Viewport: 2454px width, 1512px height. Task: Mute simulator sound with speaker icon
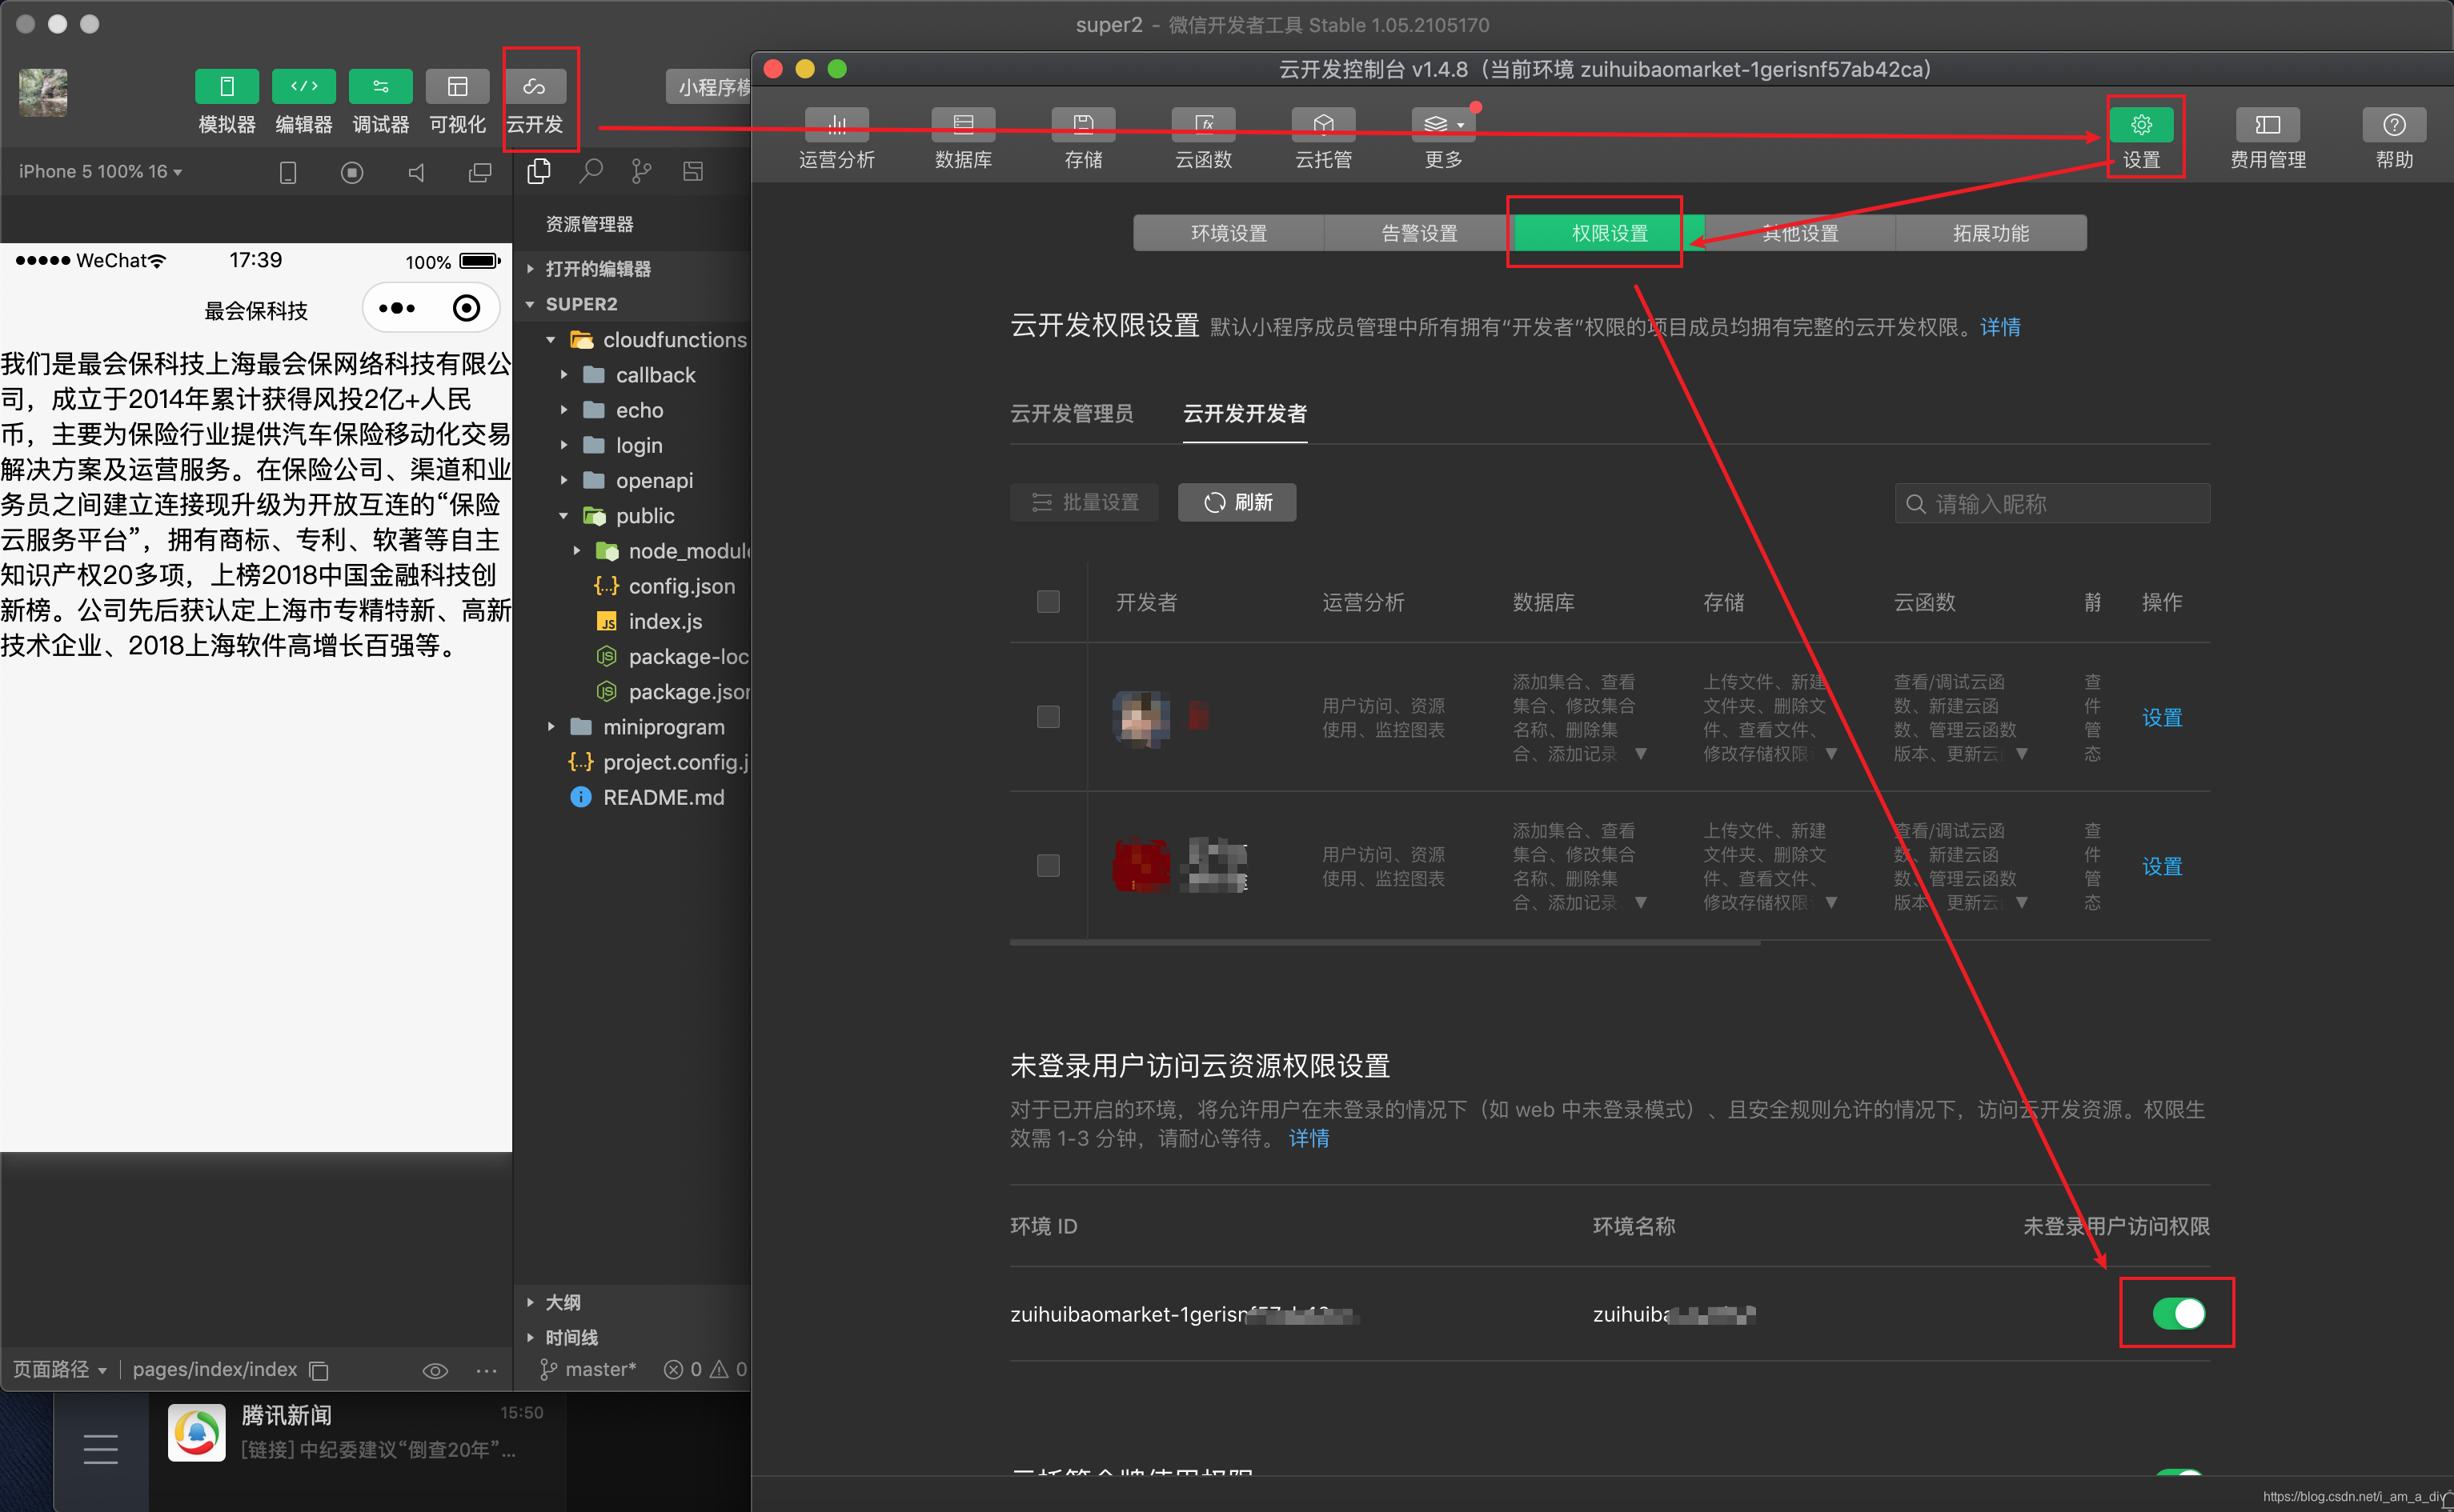pos(416,172)
